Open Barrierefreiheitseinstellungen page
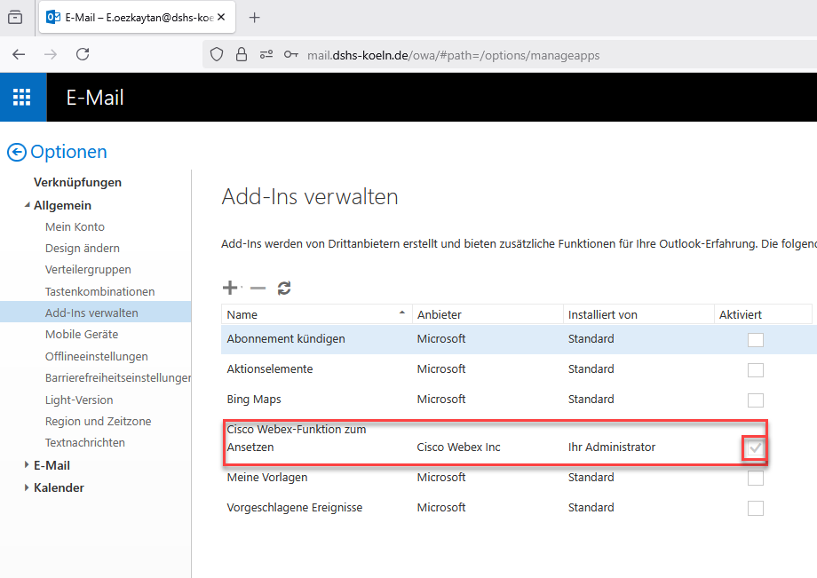This screenshot has width=817, height=578. [x=118, y=378]
